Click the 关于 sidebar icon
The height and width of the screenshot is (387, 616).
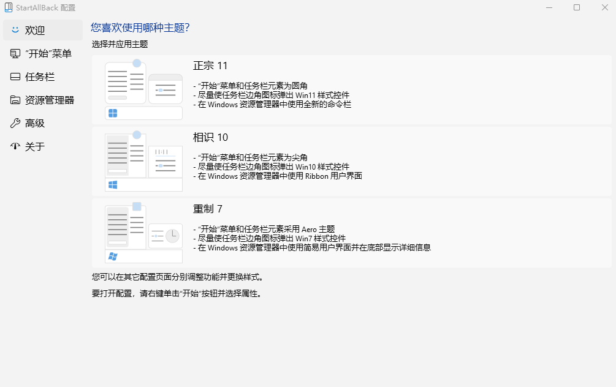15,146
